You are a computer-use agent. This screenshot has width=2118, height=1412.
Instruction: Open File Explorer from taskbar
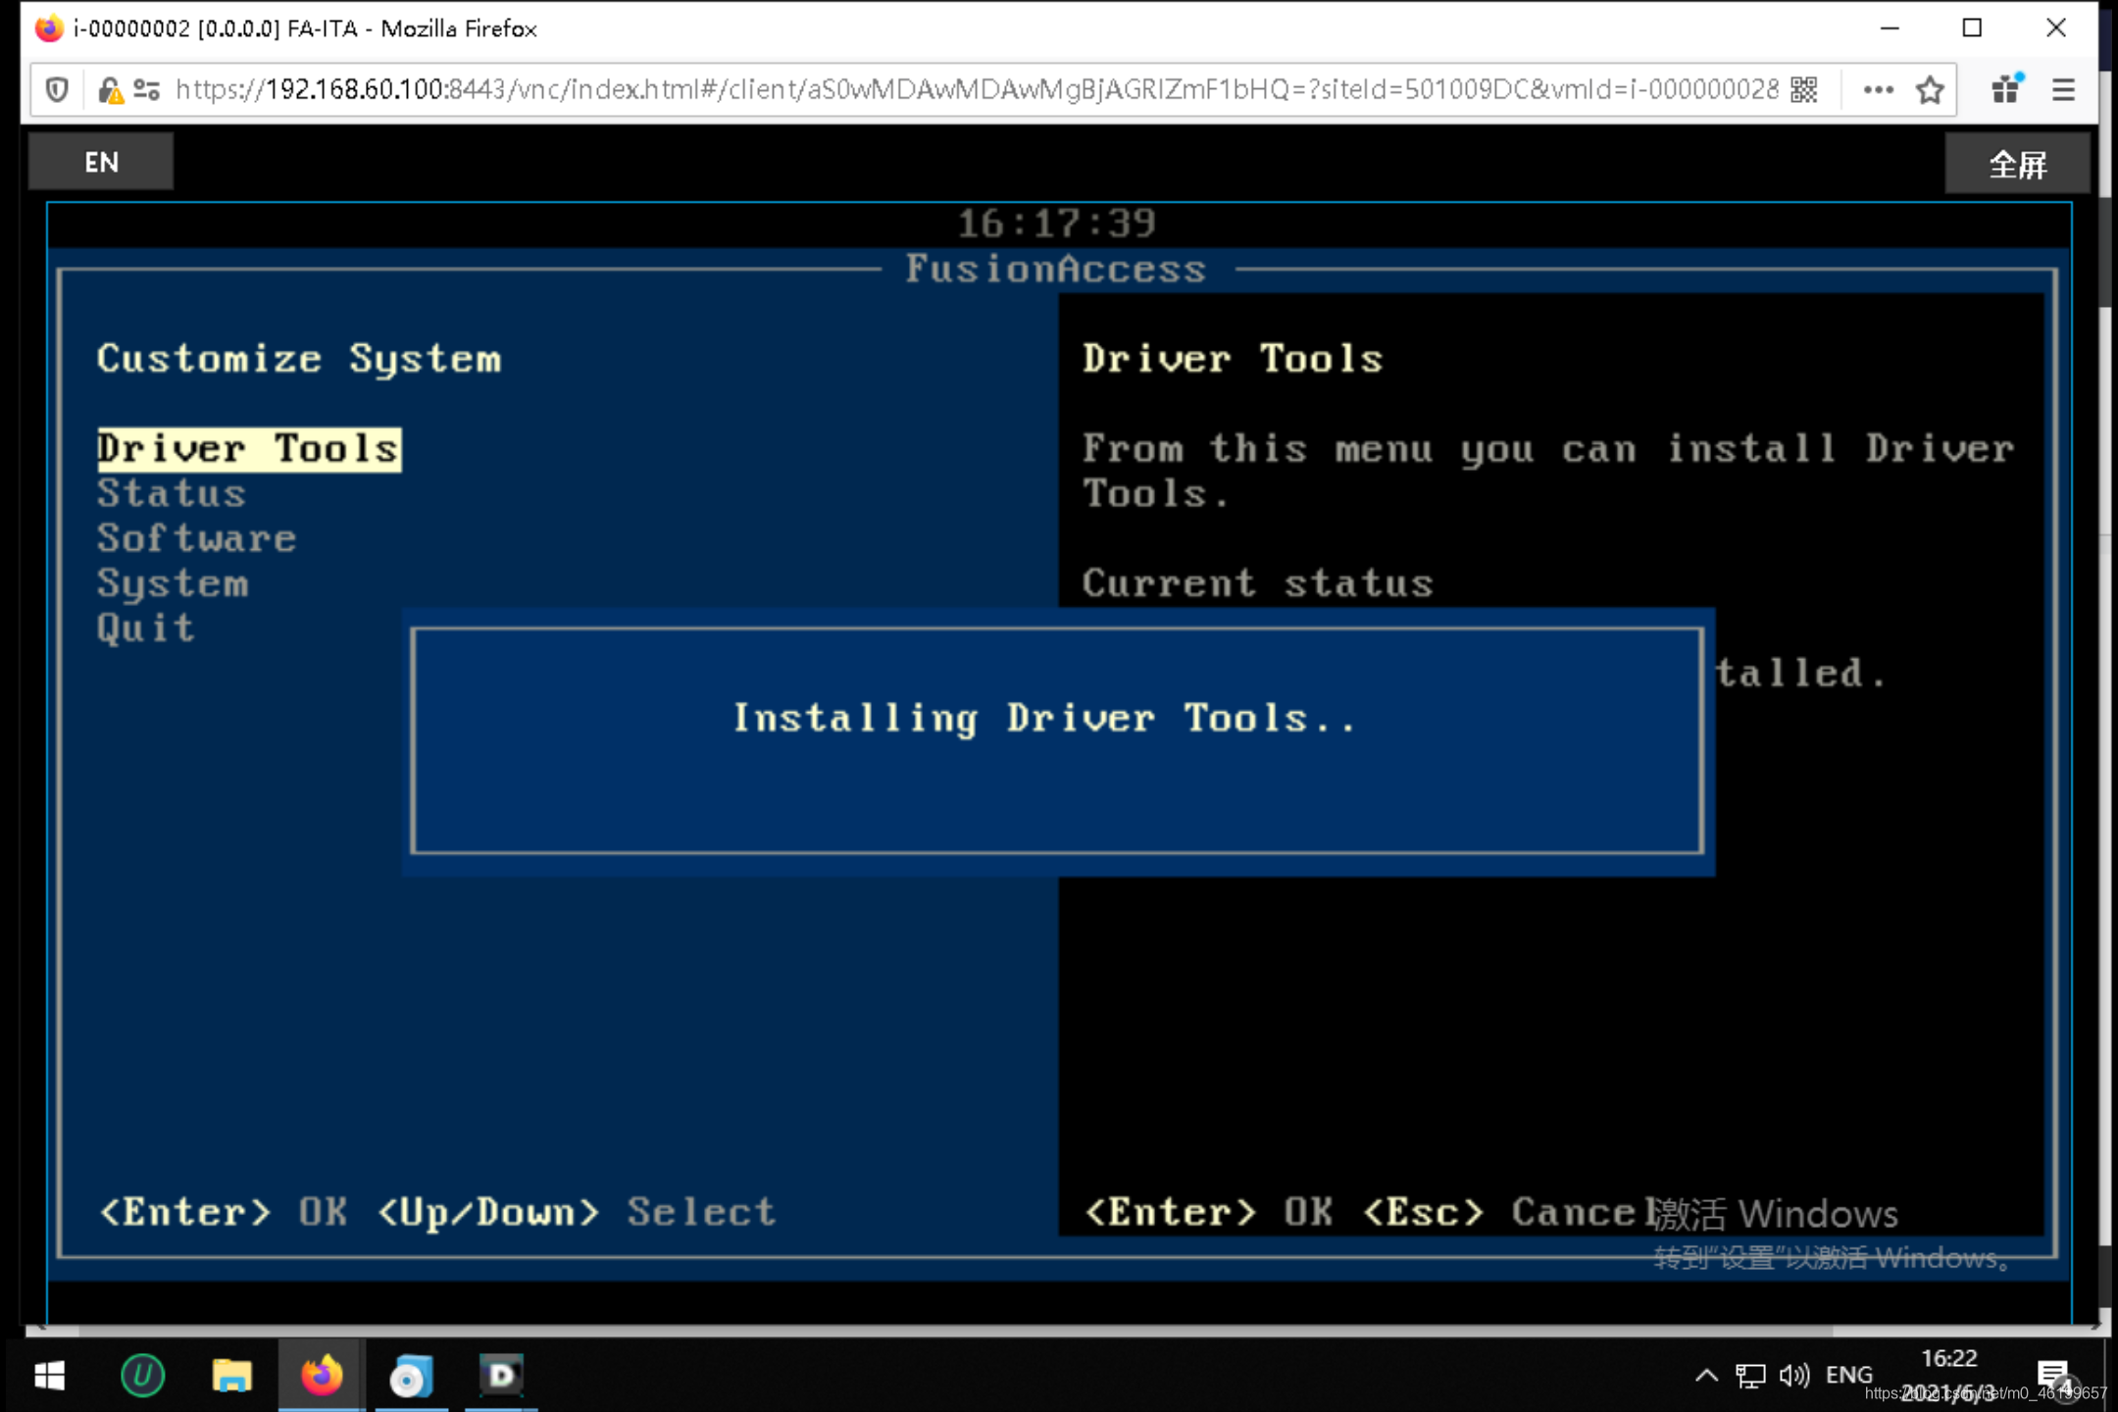(232, 1376)
